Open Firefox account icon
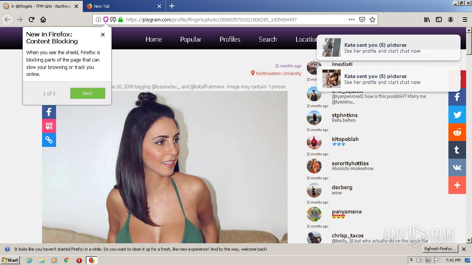 click(x=451, y=20)
